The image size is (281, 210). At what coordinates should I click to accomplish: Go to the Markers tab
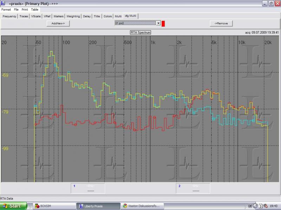click(x=58, y=16)
